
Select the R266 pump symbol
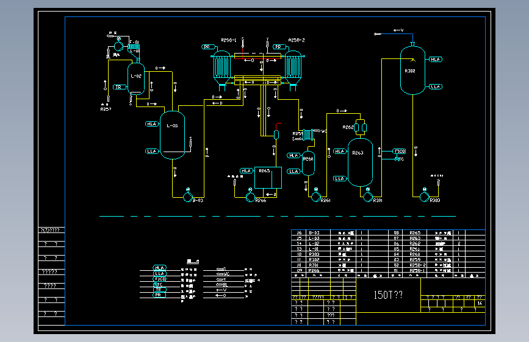tap(250, 197)
